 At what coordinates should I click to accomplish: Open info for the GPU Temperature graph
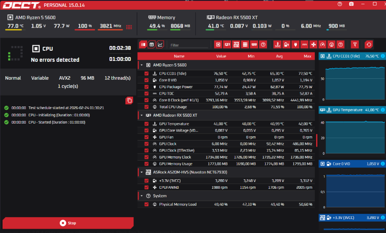[x=383, y=110]
